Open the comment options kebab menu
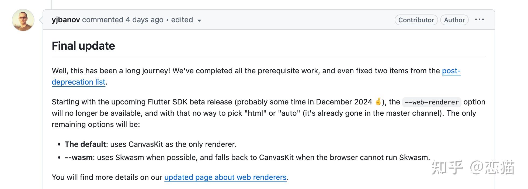 (480, 19)
